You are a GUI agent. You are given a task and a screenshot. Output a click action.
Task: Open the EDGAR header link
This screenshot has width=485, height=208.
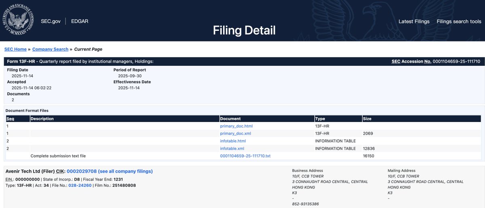pos(80,21)
